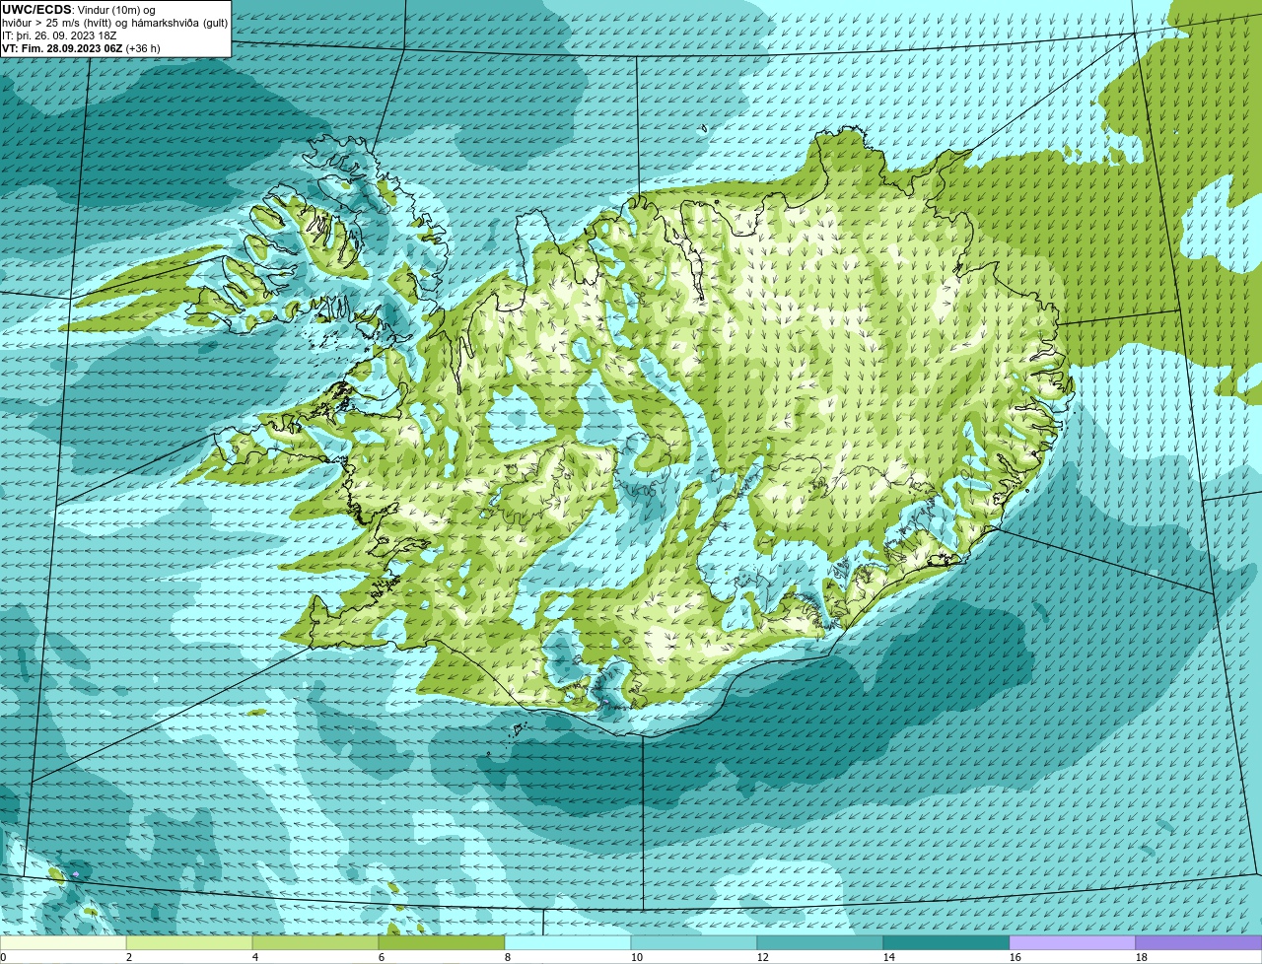This screenshot has width=1262, height=964.
Task: Click the '2' label under the color scale
Action: tap(129, 957)
